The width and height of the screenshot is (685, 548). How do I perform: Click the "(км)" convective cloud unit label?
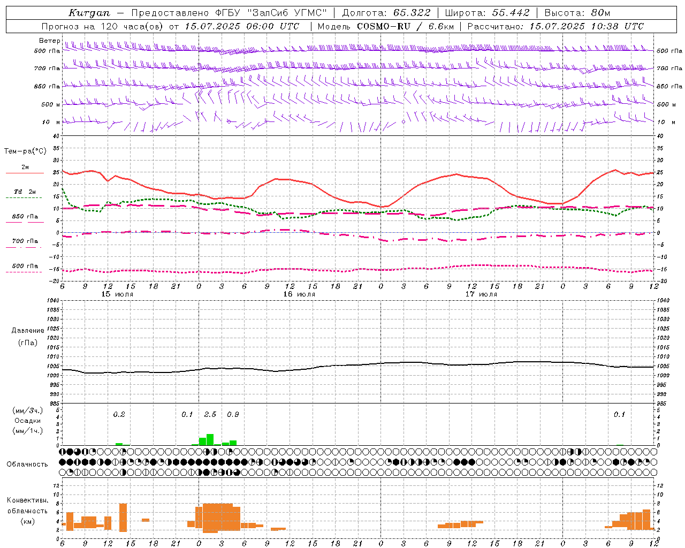28,521
